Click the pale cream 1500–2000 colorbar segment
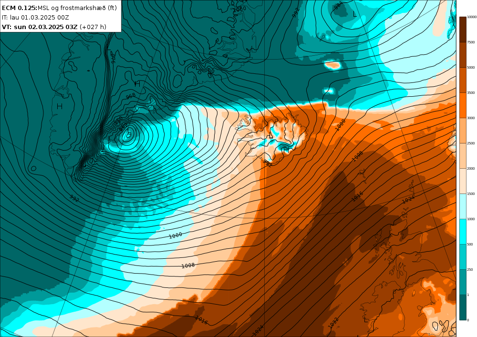Image resolution: width=477 pixels, height=337 pixels. coord(463,181)
